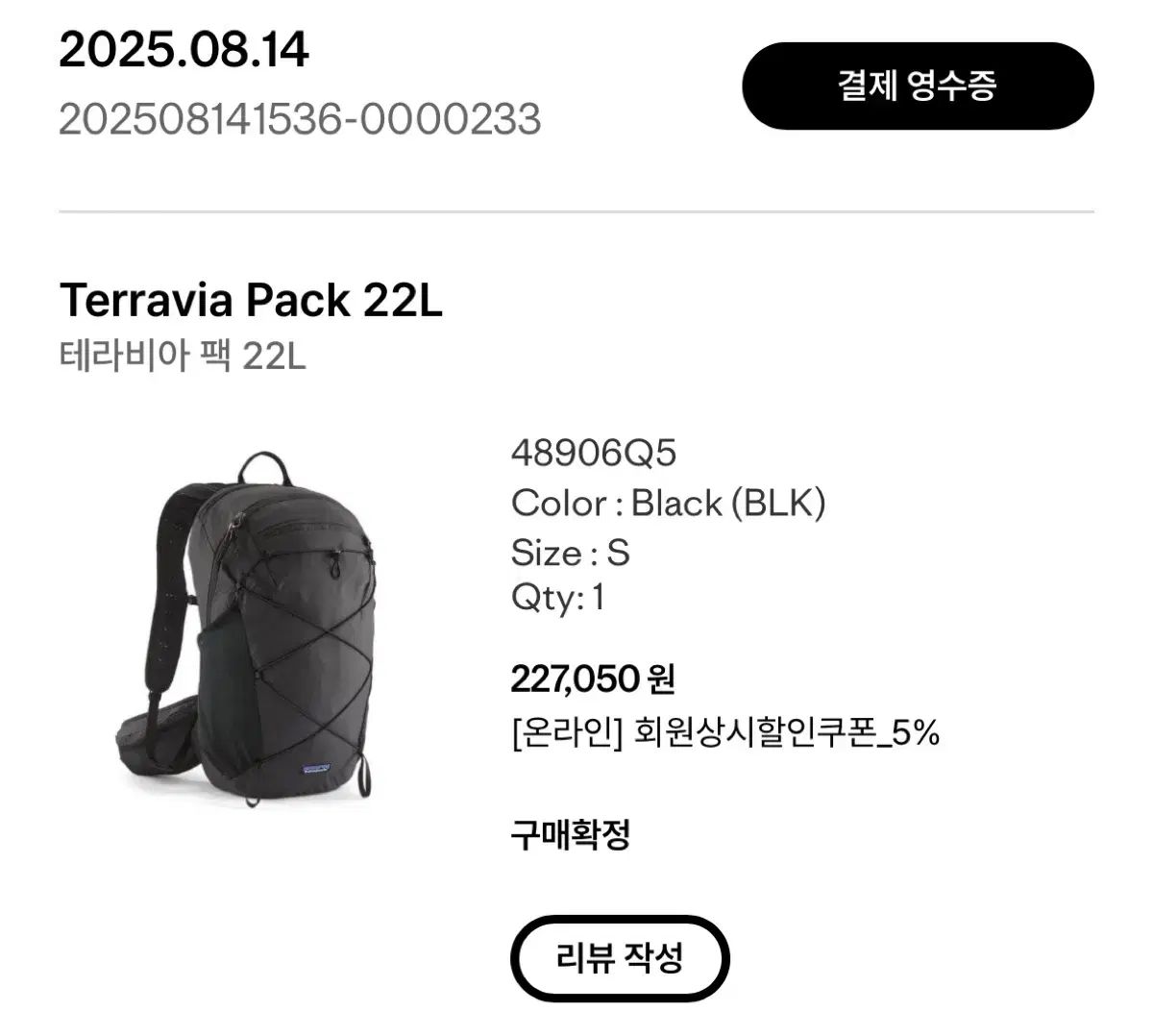Open the 결제 영수증 payment receipt
The width and height of the screenshot is (1153, 1036).
click(918, 86)
